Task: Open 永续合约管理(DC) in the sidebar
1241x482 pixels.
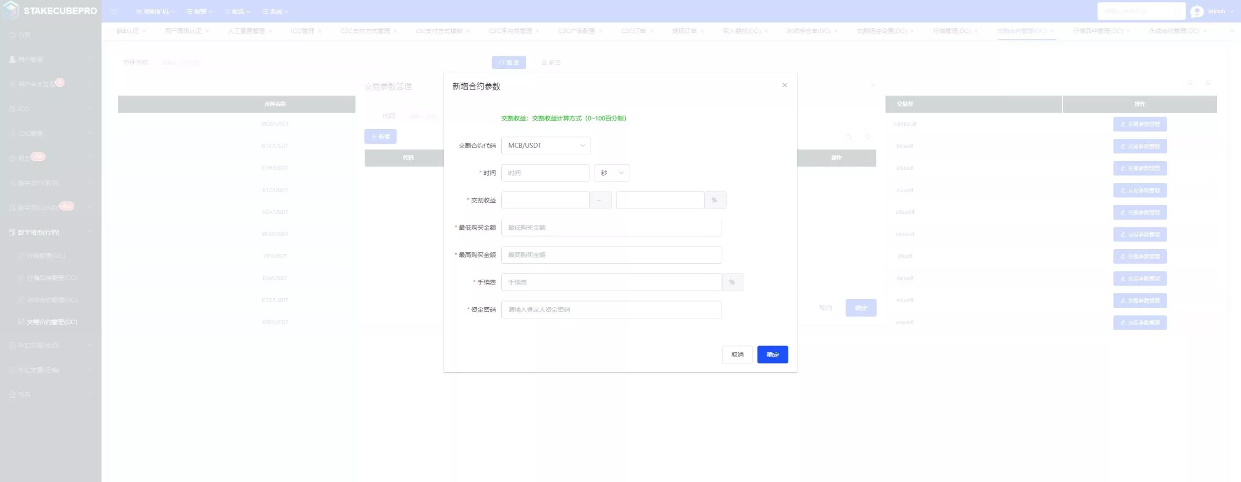Action: coord(50,300)
